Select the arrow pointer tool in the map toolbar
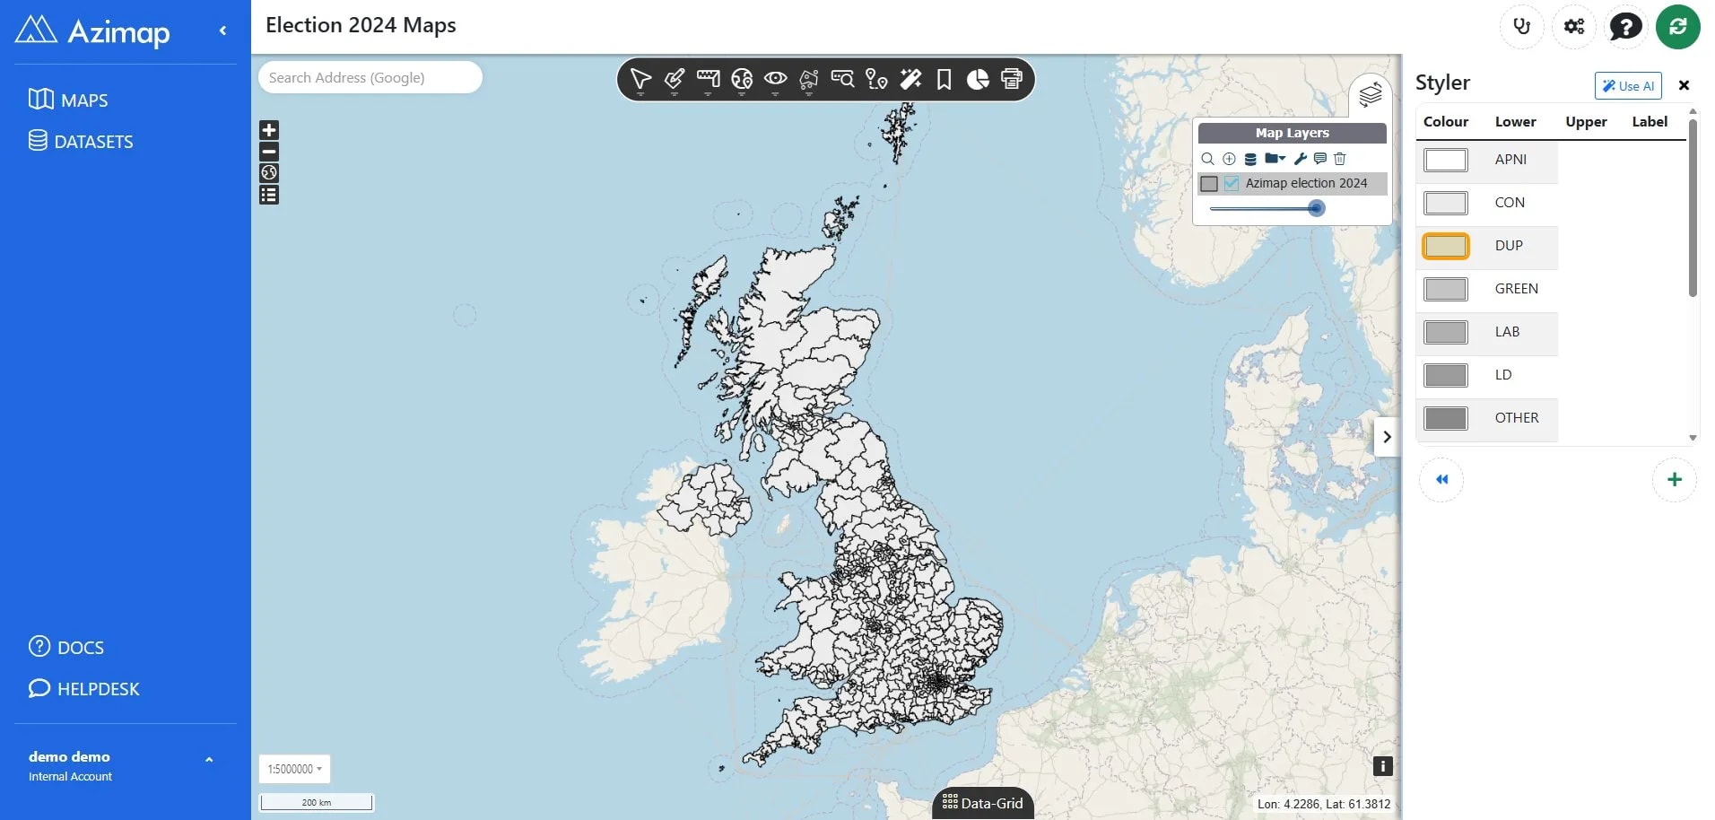Viewport: 1715px width, 820px height. (640, 80)
